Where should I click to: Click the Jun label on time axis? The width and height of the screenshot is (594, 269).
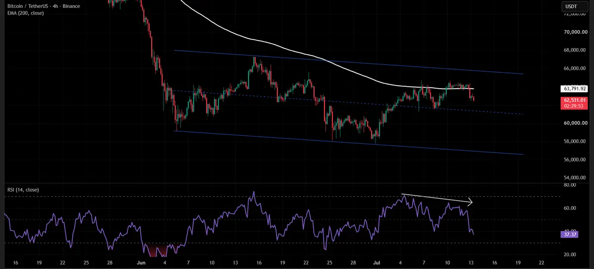(x=141, y=263)
